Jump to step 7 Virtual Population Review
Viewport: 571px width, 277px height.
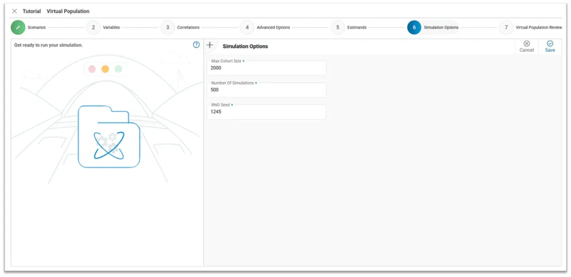click(506, 27)
